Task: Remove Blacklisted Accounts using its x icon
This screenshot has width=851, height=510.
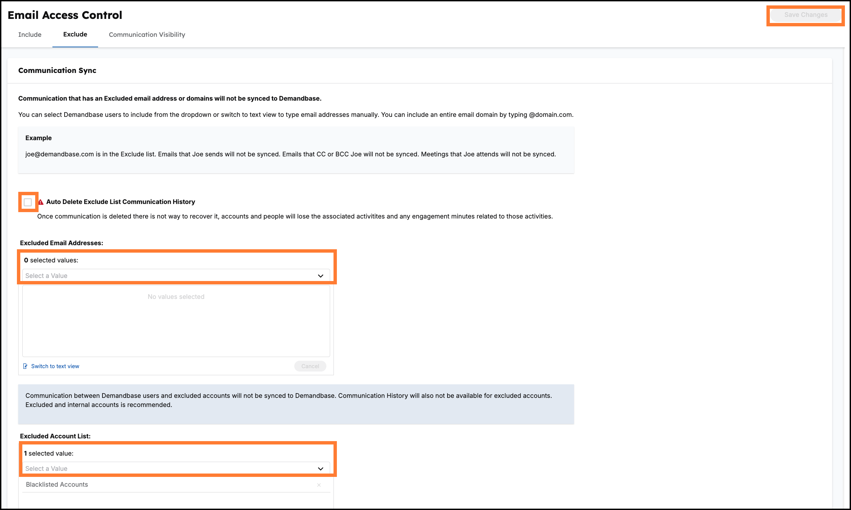Action: [319, 485]
